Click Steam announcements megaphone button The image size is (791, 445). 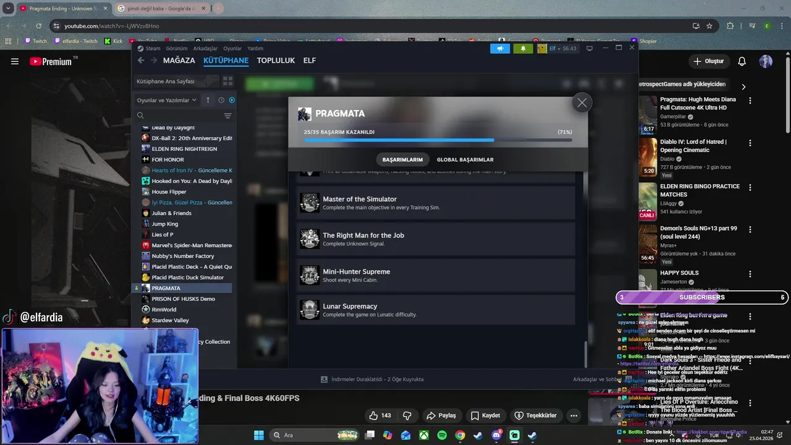(500, 48)
